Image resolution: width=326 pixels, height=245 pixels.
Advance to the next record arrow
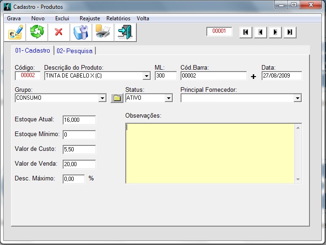coord(275,32)
